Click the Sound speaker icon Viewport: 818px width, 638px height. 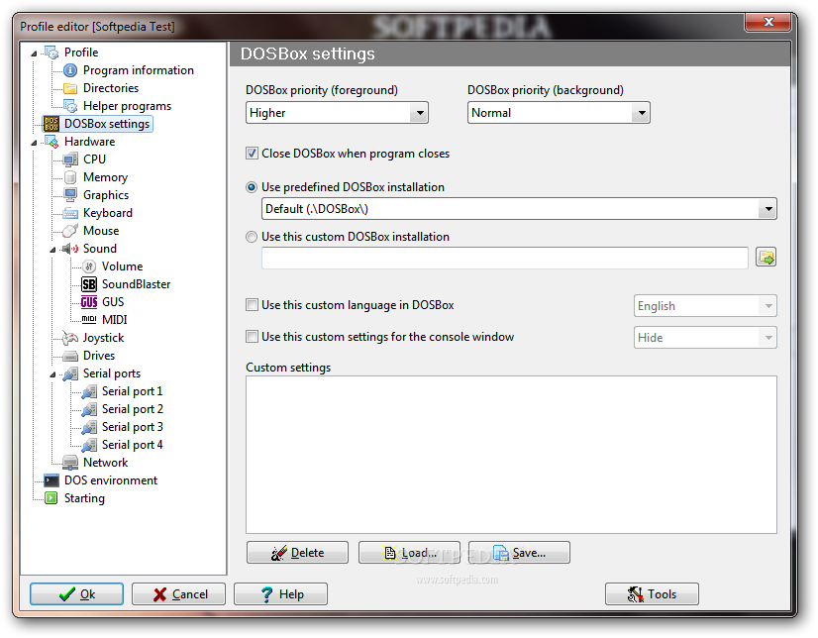click(x=70, y=249)
